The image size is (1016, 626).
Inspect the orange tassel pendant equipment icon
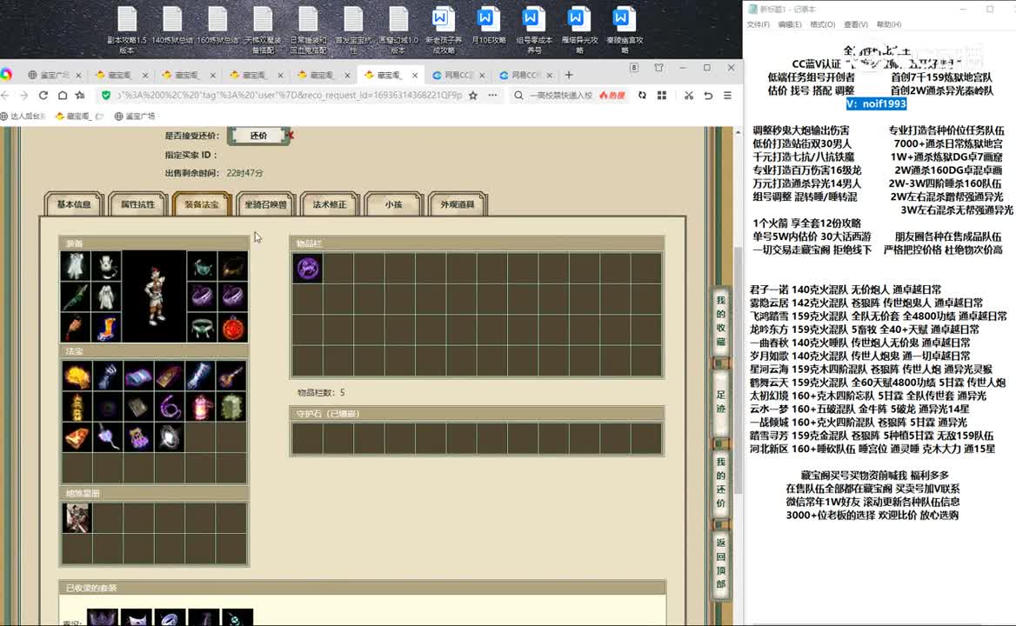point(75,328)
